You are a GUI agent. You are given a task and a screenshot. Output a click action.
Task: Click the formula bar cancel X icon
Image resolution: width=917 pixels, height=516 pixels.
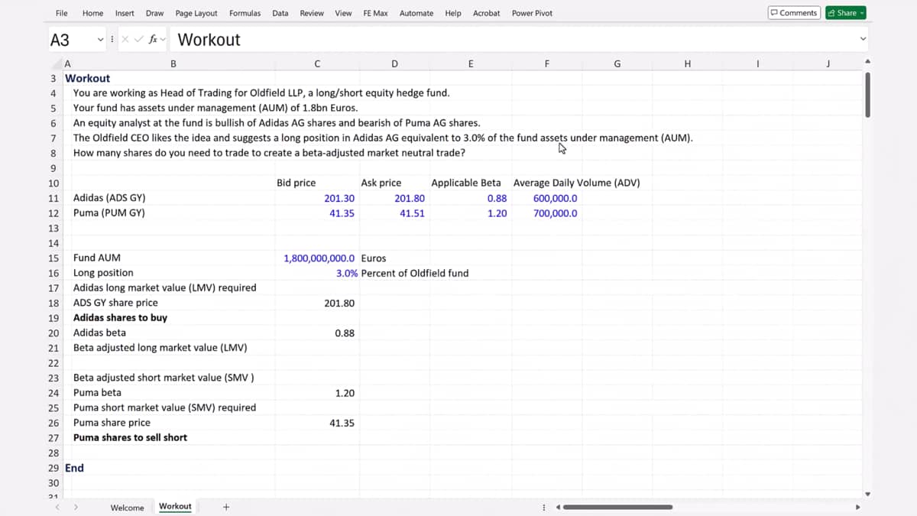[125, 40]
